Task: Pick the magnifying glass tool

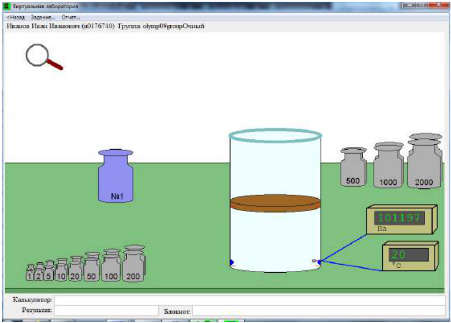Action: click(x=44, y=57)
